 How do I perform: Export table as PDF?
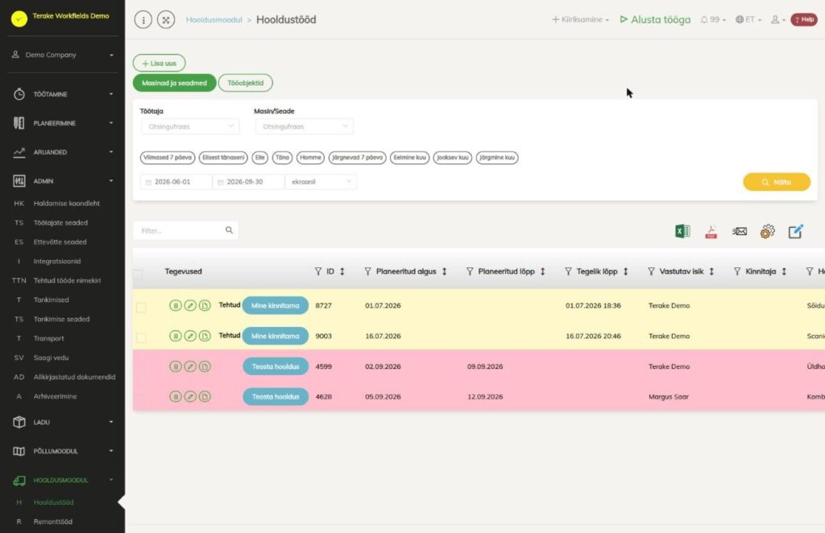(711, 231)
